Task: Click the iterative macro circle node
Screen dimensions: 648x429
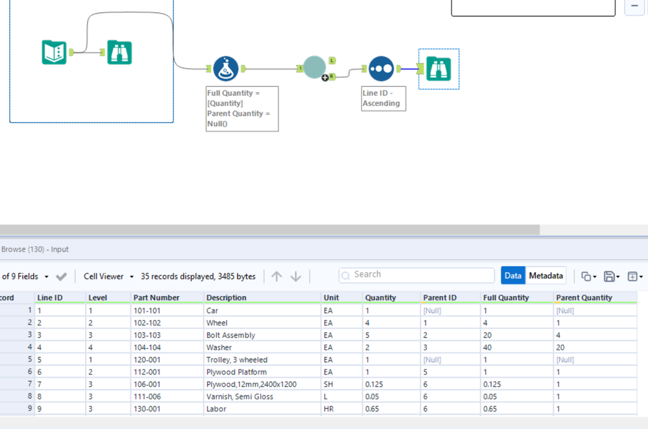Action: point(315,67)
